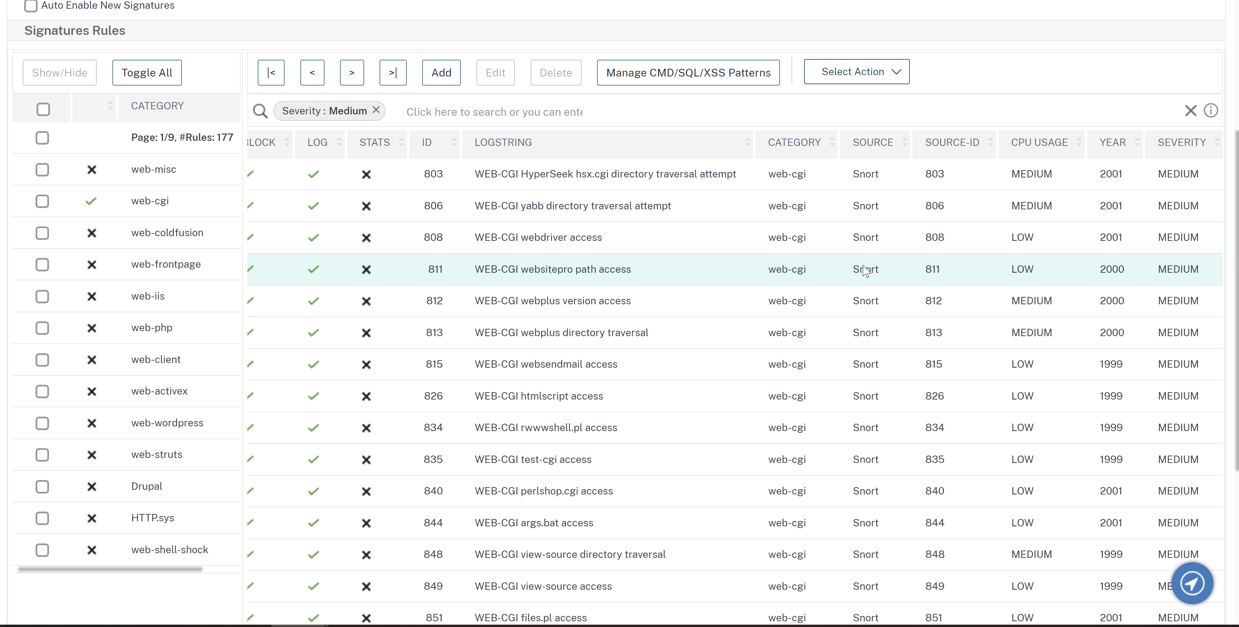
Task: Go to the previous page of rules
Action: click(312, 72)
